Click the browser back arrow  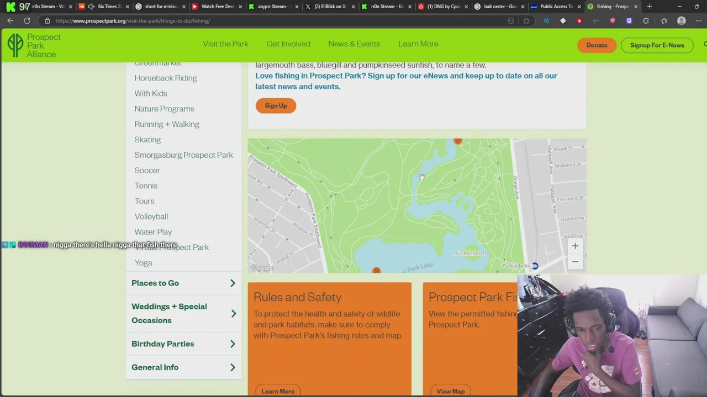pyautogui.click(x=10, y=21)
